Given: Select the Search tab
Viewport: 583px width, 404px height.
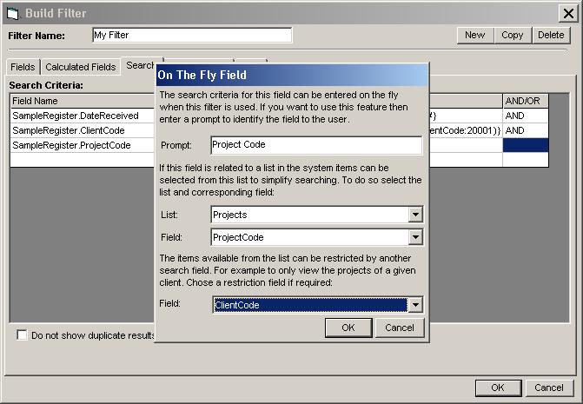Looking at the screenshot, I should click(139, 66).
